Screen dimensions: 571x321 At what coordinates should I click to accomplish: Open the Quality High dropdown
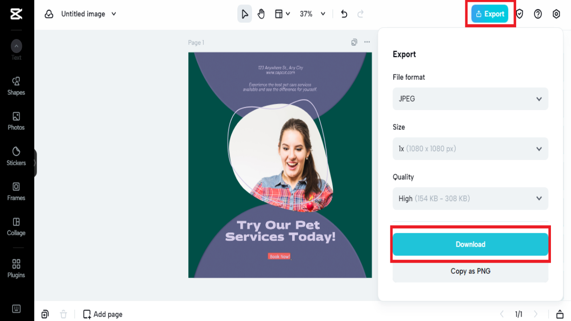pyautogui.click(x=470, y=199)
